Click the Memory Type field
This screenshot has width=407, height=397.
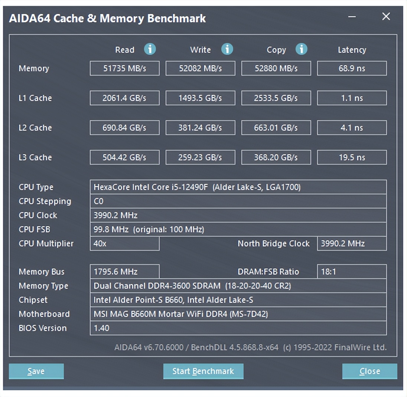tap(238, 286)
